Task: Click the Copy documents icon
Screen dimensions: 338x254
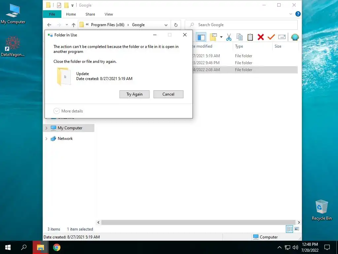Action: tap(240, 37)
